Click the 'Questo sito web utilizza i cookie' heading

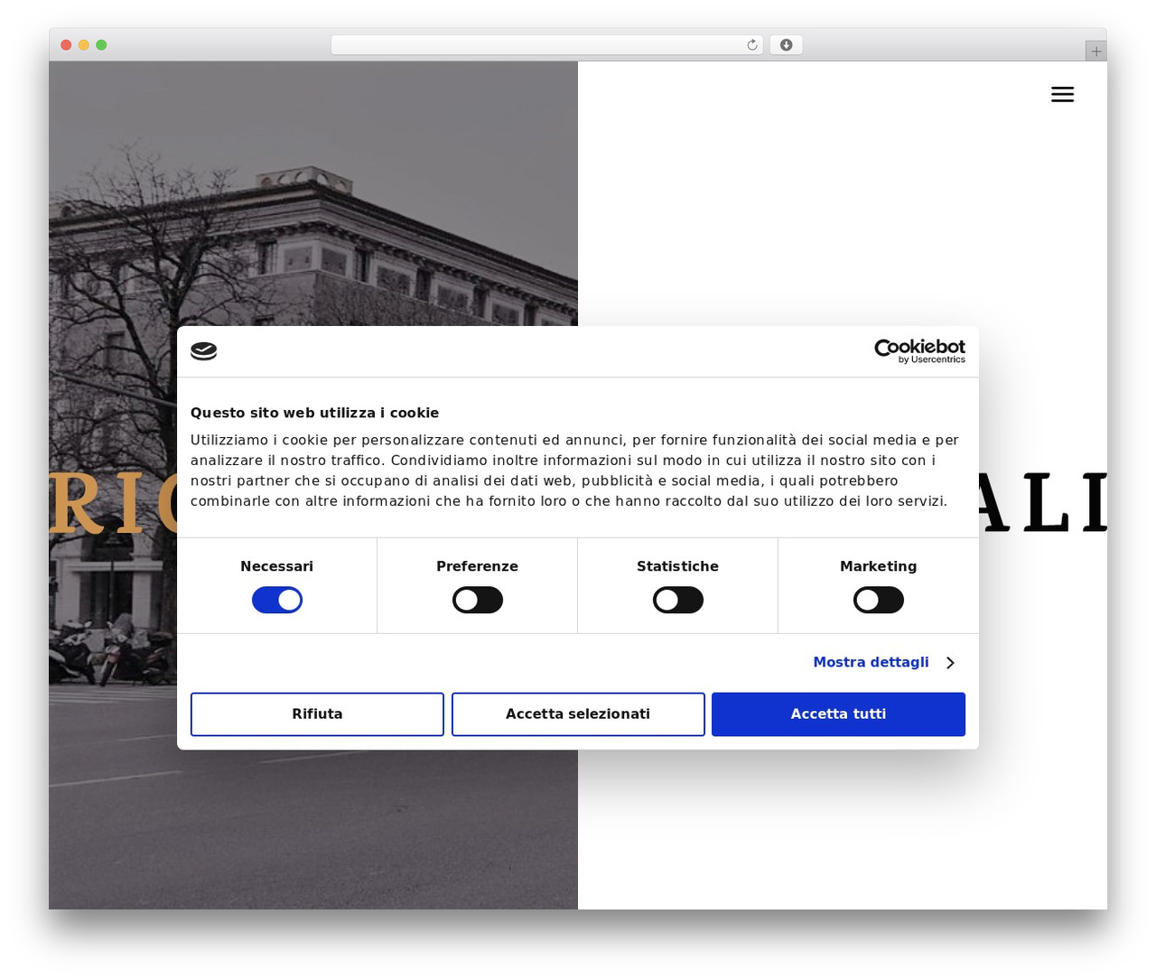[314, 413]
